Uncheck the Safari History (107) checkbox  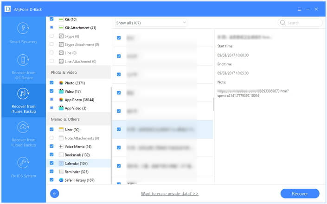click(51, 179)
